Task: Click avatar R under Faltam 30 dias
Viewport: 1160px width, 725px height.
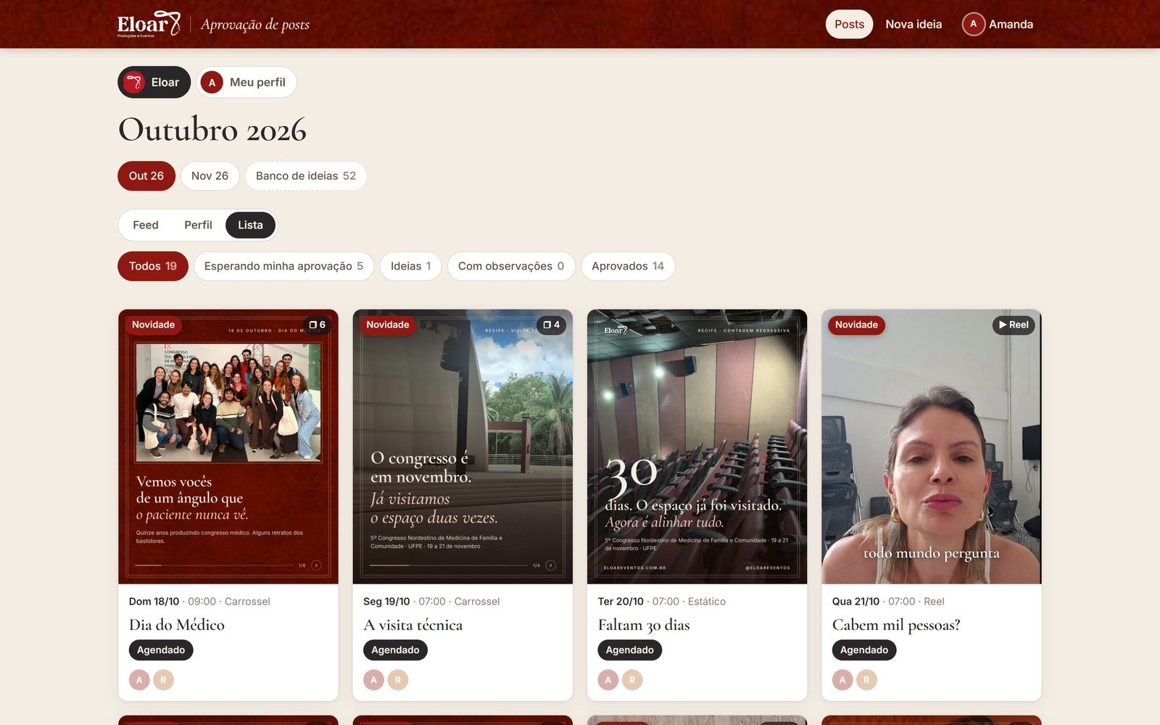Action: click(632, 680)
